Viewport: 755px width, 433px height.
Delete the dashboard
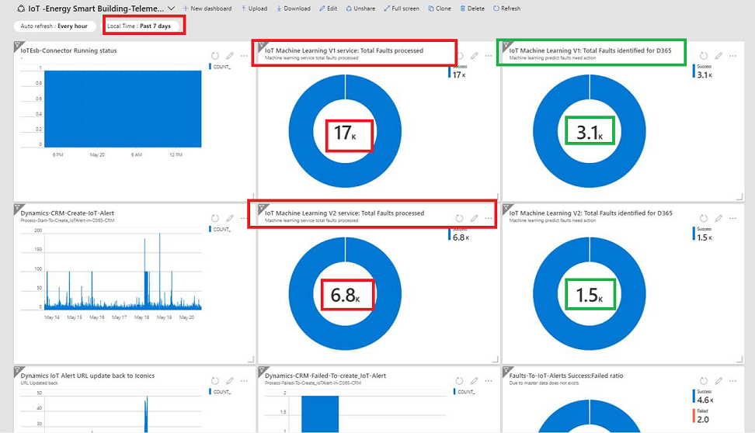(x=472, y=9)
